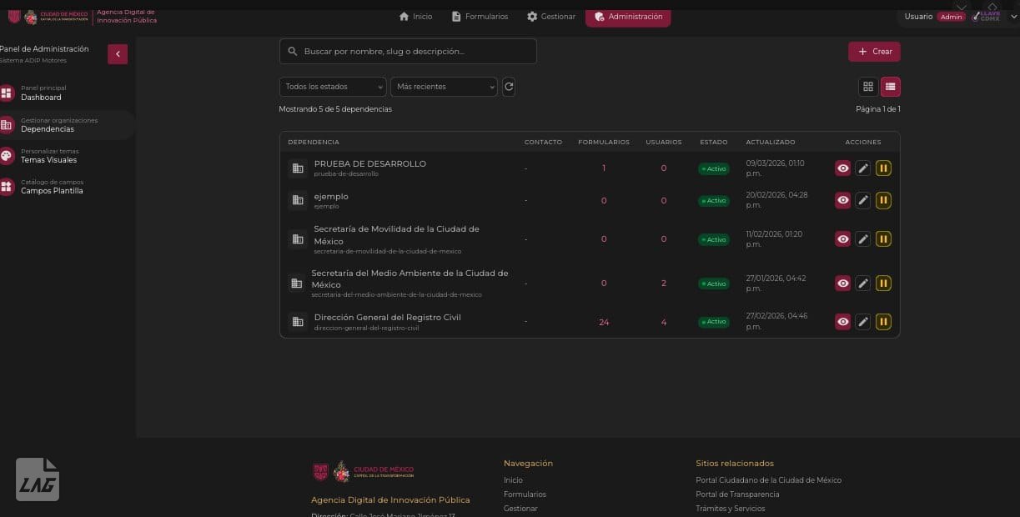The image size is (1020, 517).
Task: Click the Dependencias building icon in sidebar
Action: coord(7,125)
